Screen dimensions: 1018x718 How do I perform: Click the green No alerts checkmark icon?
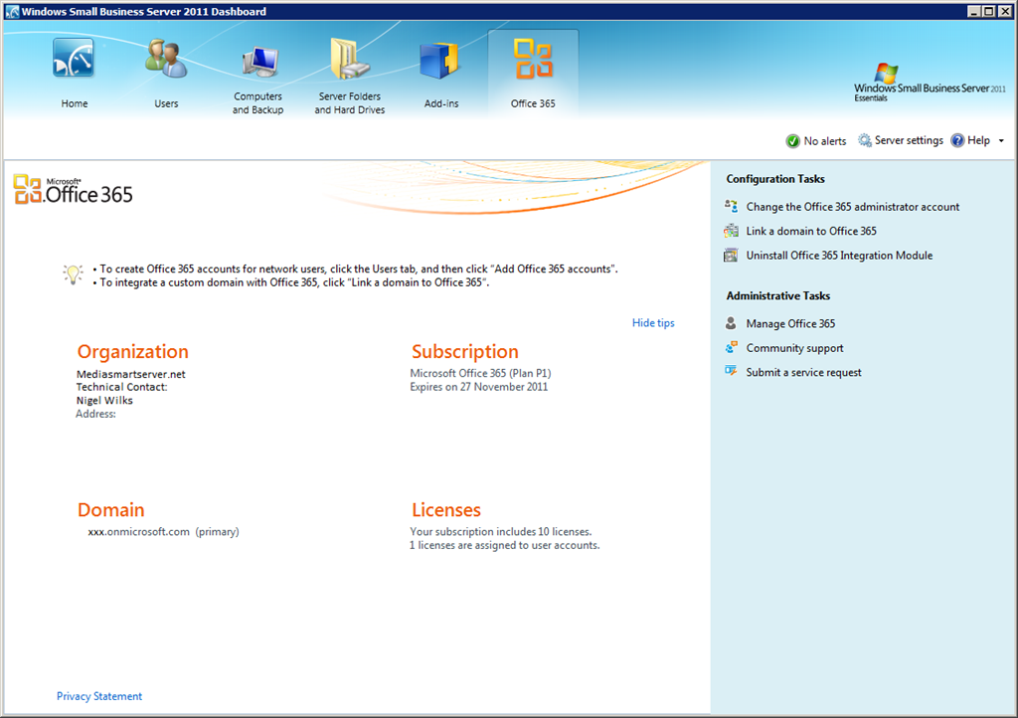(792, 141)
